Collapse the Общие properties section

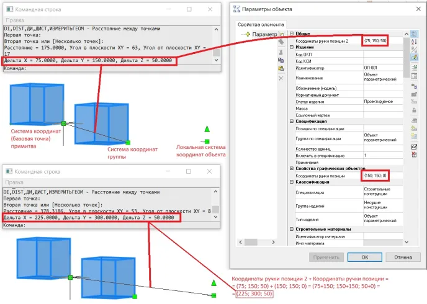tap(291, 34)
